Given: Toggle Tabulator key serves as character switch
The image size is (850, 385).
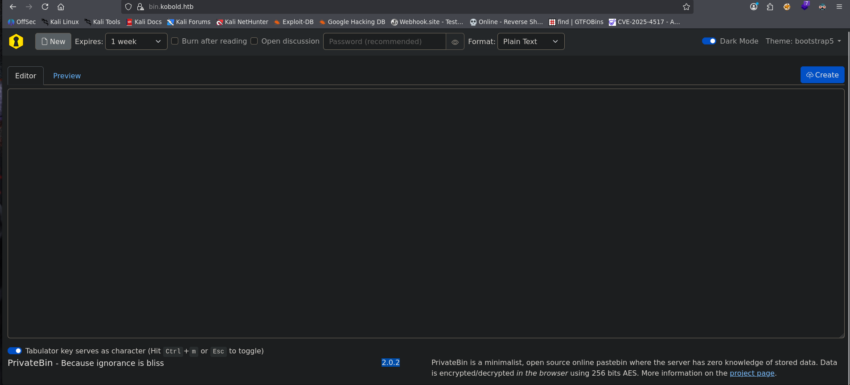Looking at the screenshot, I should [15, 351].
